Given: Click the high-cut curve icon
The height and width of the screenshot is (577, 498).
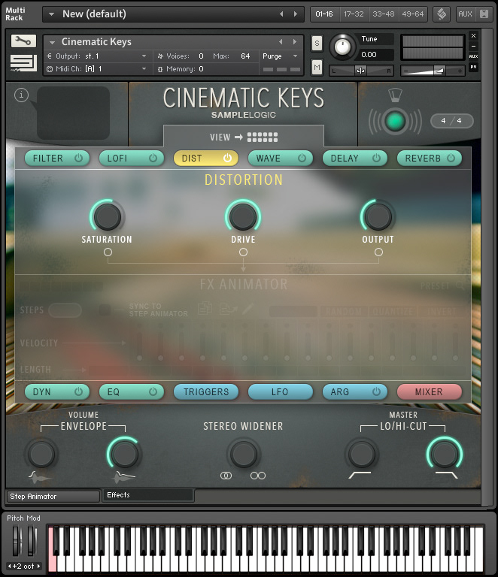Looking at the screenshot, I should (446, 475).
